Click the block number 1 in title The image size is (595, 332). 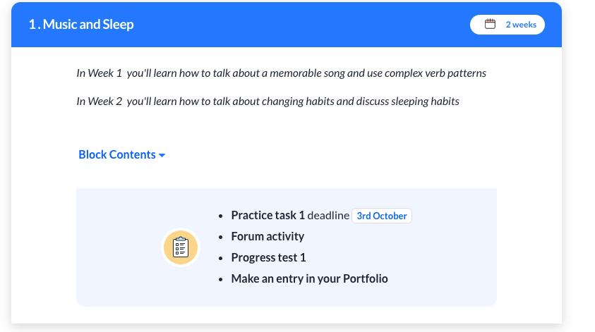[32, 24]
